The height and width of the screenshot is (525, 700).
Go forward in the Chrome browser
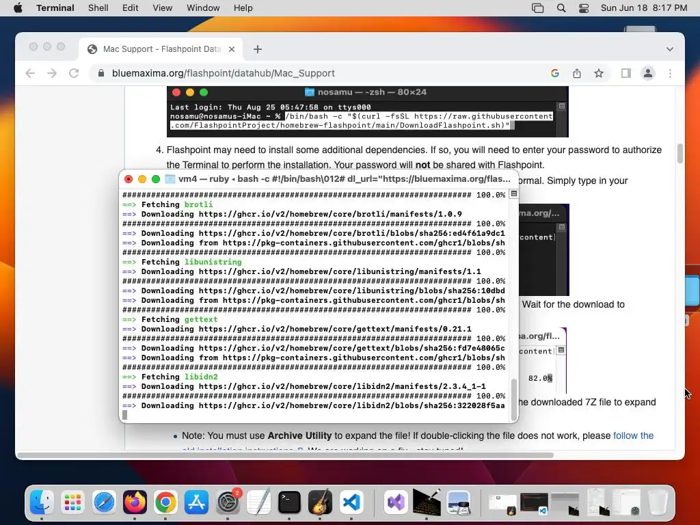pos(52,73)
